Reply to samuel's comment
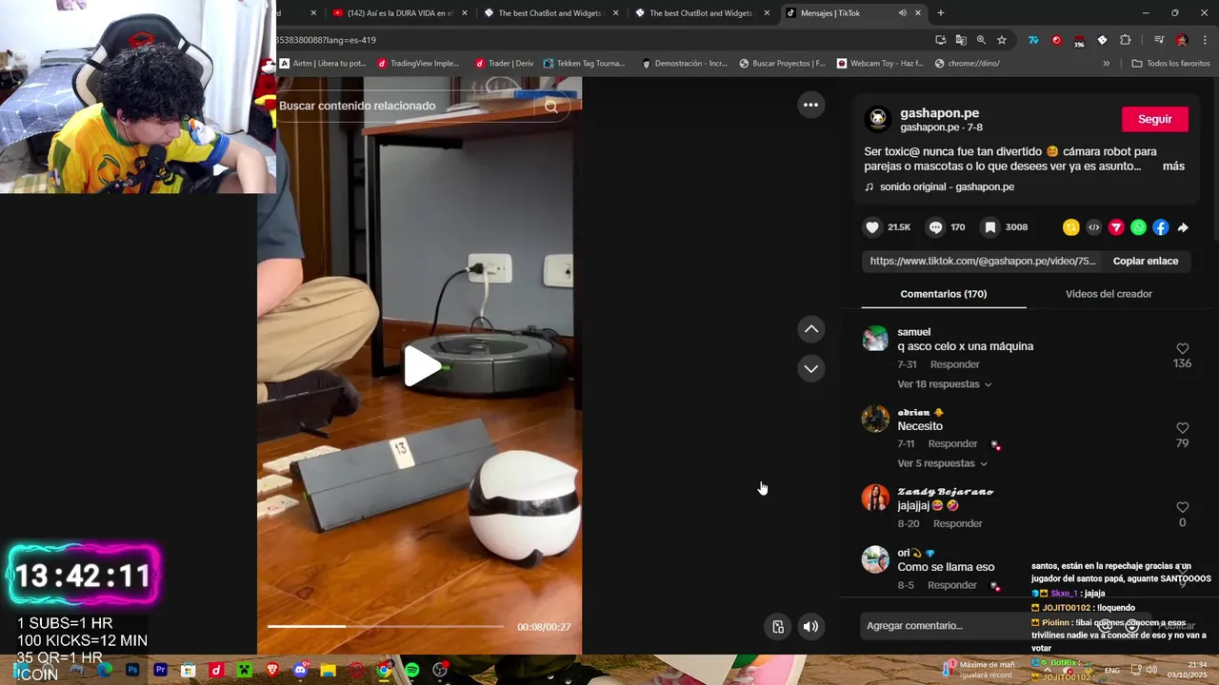The image size is (1219, 685). 954,364
